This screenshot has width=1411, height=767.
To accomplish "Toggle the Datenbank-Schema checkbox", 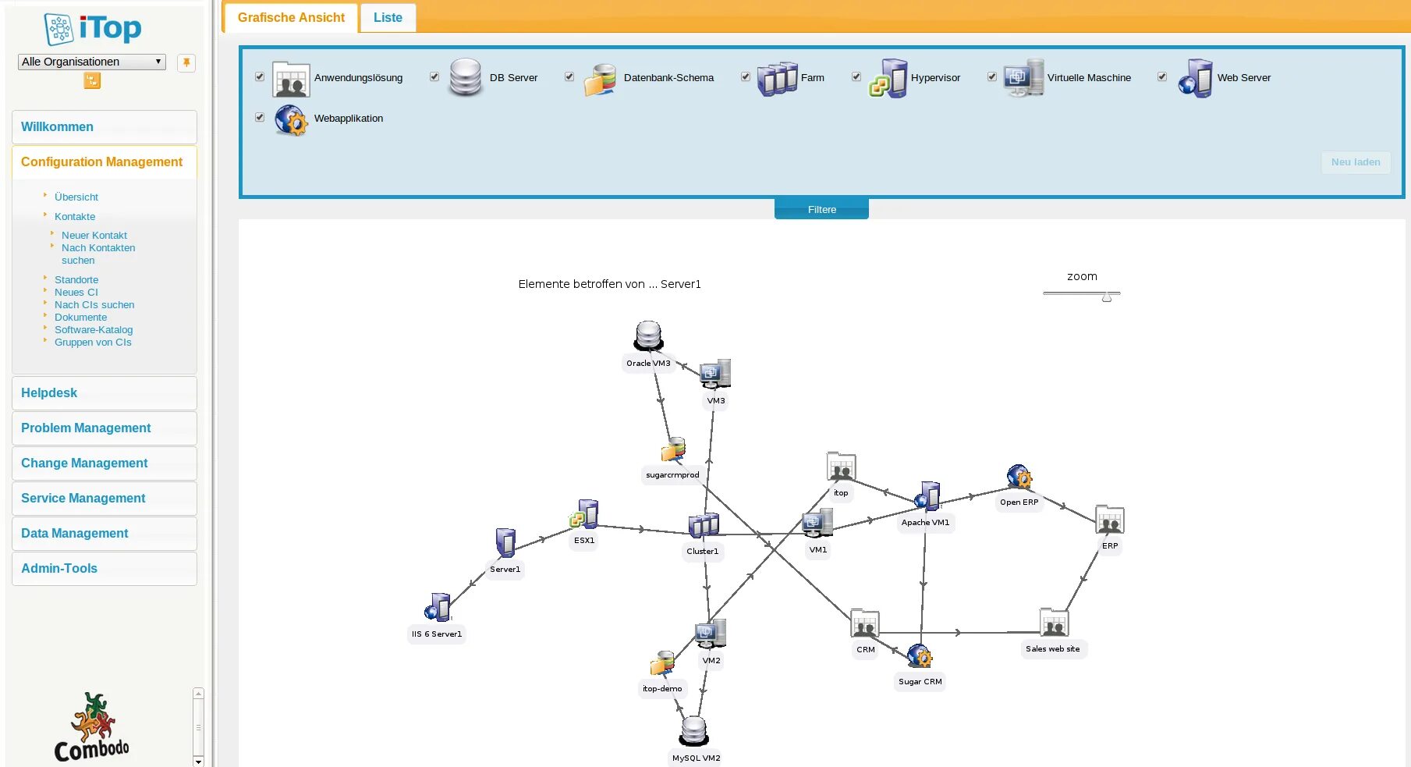I will (569, 76).
